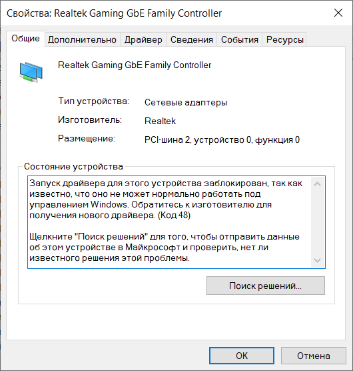Open the Дополнительно tab
Viewport: 353px width, 371px height.
pos(82,40)
